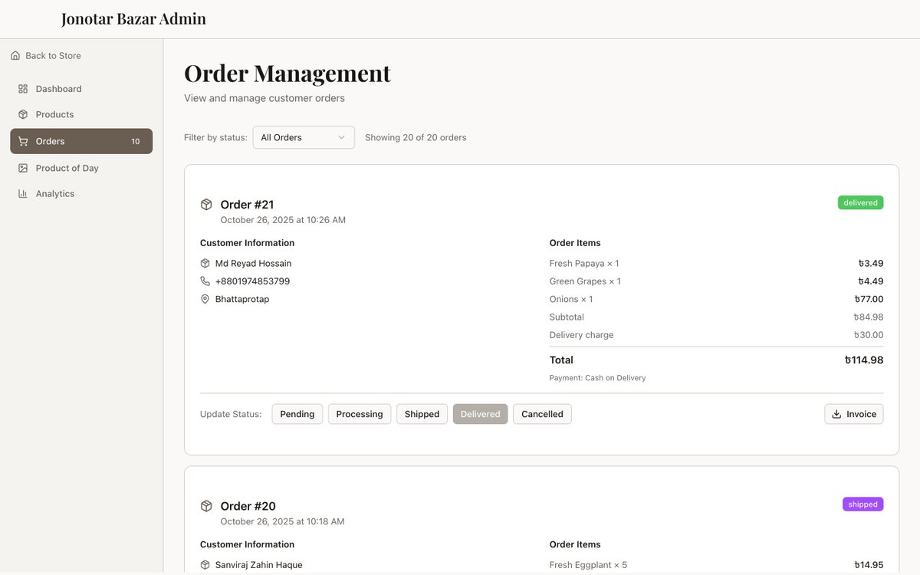Click the Back to Store link

(46, 56)
